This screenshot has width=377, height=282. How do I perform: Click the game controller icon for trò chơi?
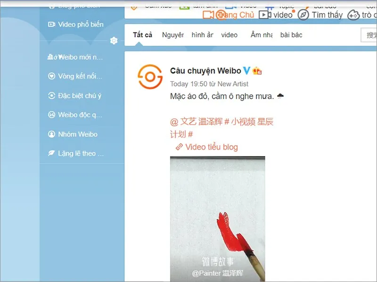[353, 16]
